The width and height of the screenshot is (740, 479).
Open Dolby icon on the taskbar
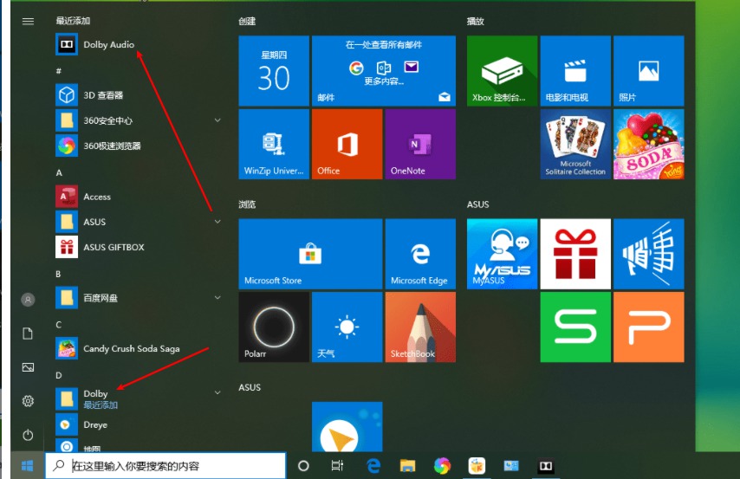(x=546, y=466)
